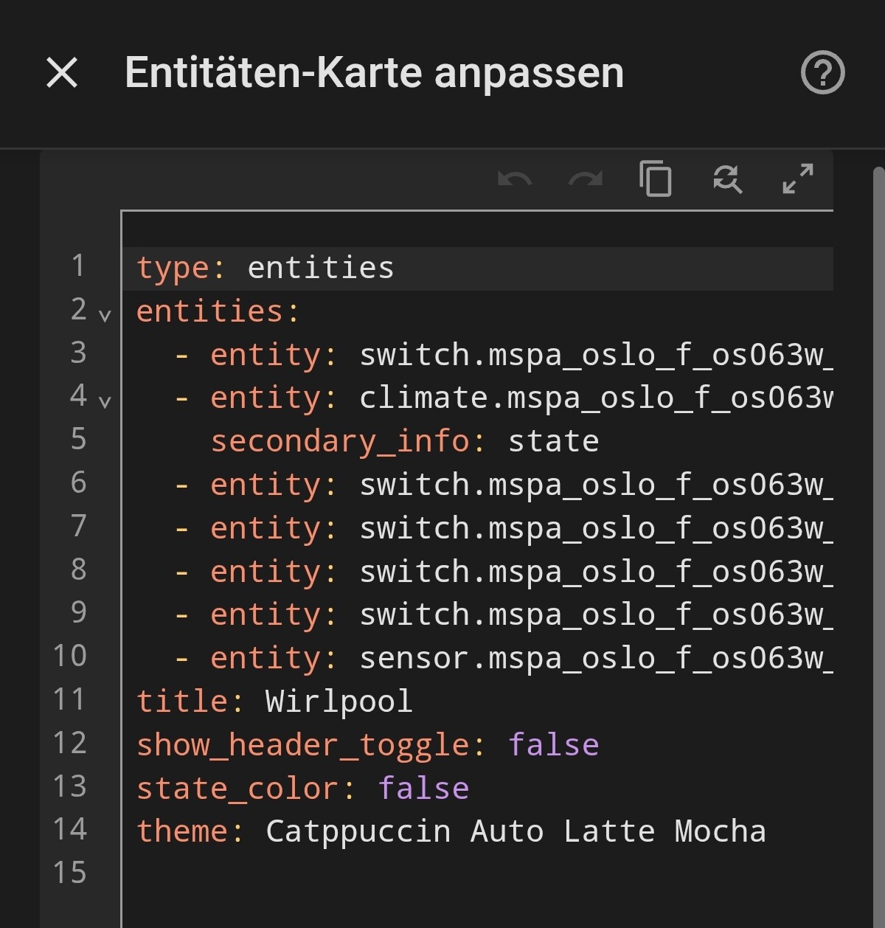Image resolution: width=885 pixels, height=928 pixels.
Task: Click the false value of state_color
Action: click(x=423, y=789)
